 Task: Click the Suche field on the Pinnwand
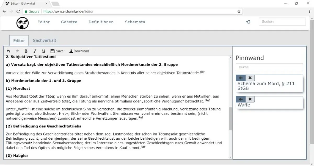point(269,67)
